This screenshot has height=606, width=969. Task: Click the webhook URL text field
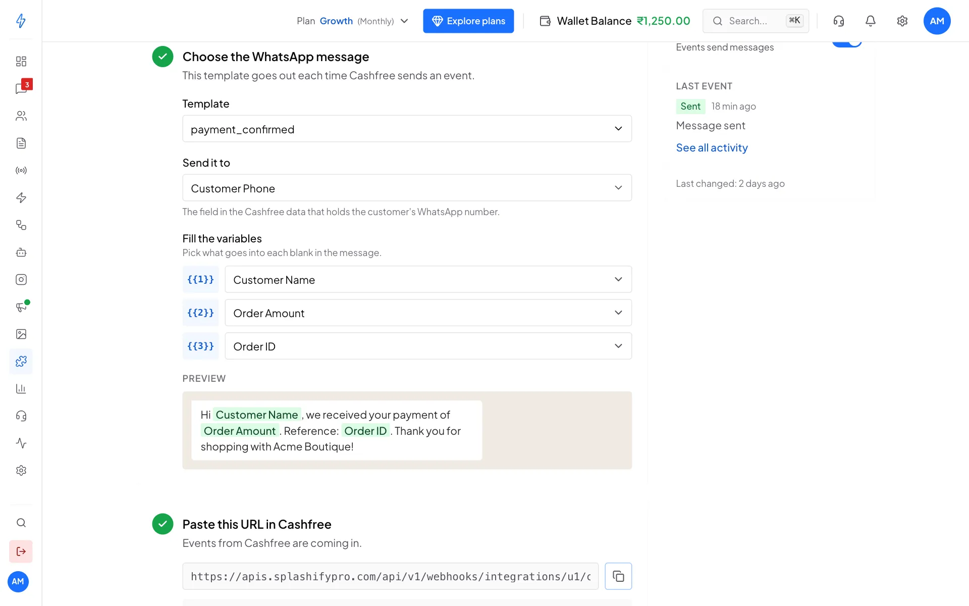(x=390, y=576)
